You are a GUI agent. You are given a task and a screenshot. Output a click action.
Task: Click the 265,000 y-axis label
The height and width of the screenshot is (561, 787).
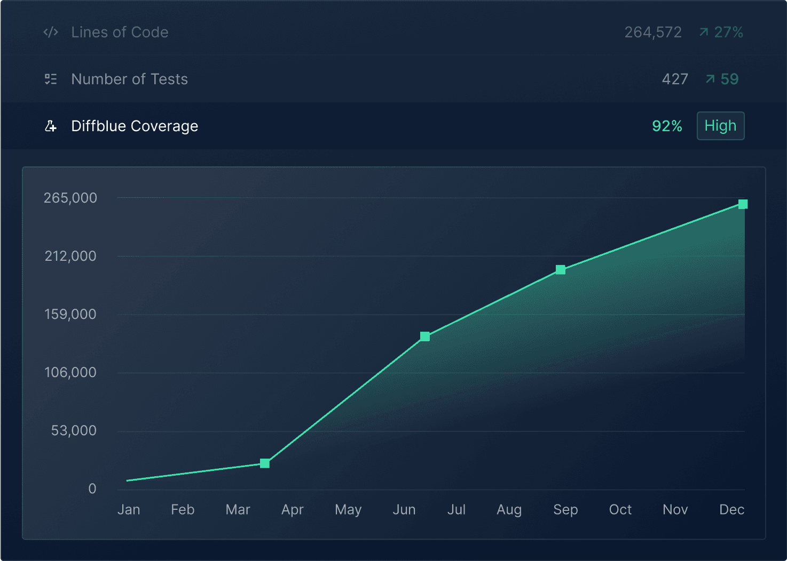point(70,198)
